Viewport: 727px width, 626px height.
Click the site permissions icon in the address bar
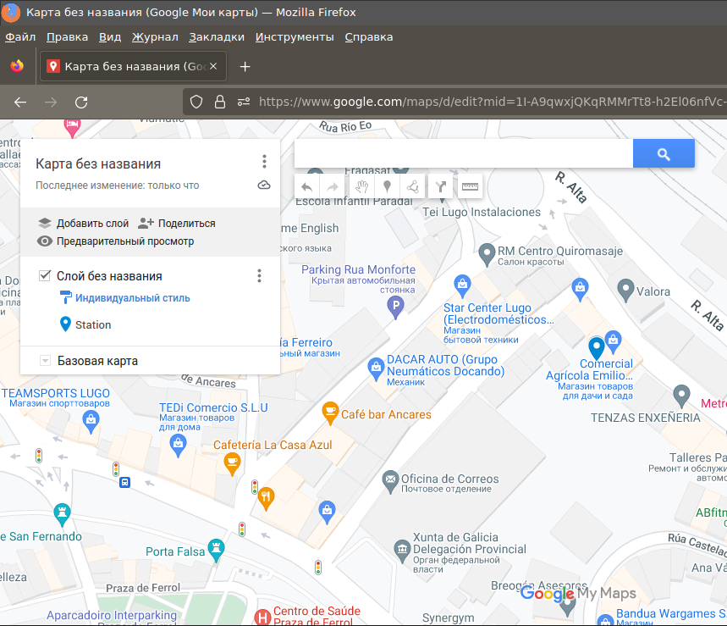pos(244,102)
